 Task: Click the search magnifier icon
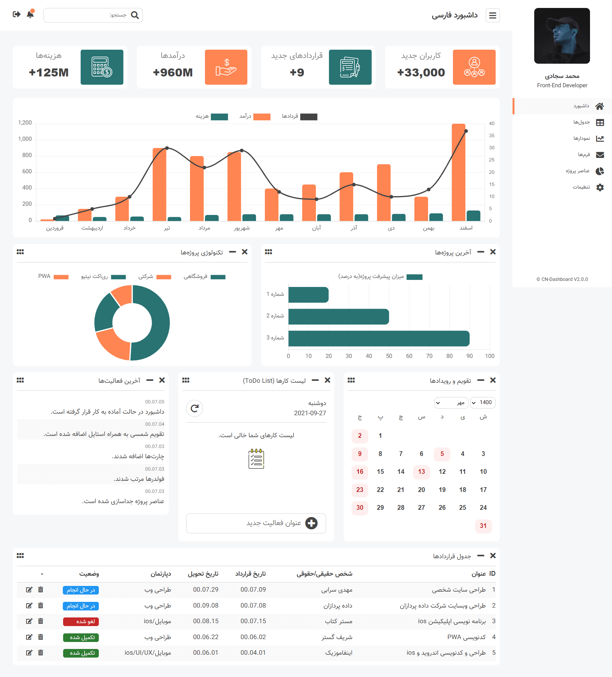click(135, 15)
